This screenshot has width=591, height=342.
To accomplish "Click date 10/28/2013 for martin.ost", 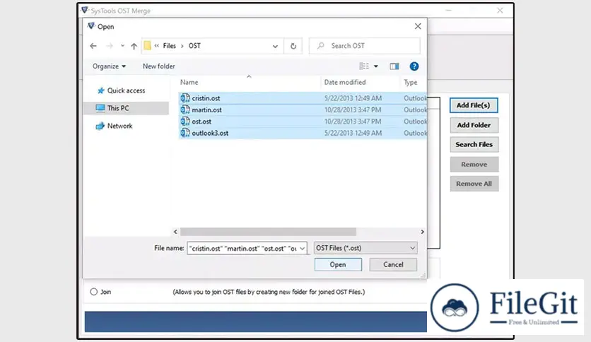I will (353, 110).
